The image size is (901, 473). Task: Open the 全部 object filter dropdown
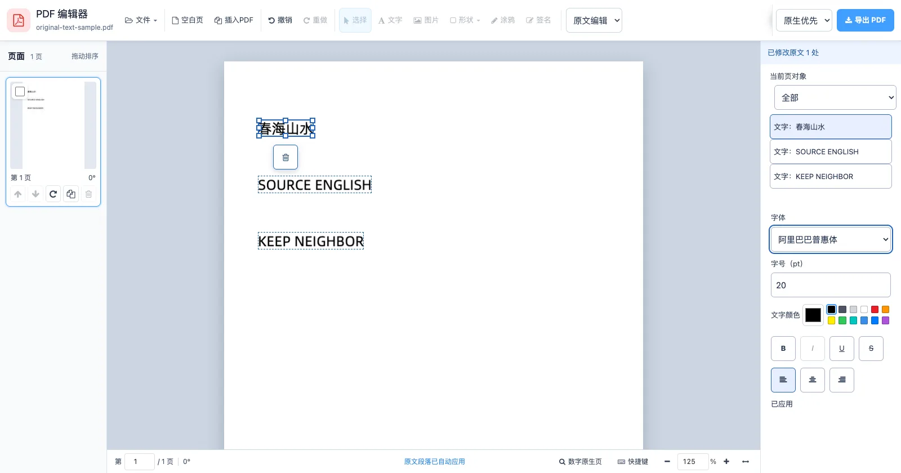[835, 97]
